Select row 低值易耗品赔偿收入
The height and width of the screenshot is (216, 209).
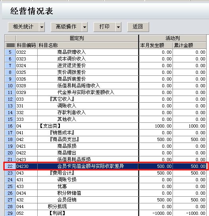[105, 86]
